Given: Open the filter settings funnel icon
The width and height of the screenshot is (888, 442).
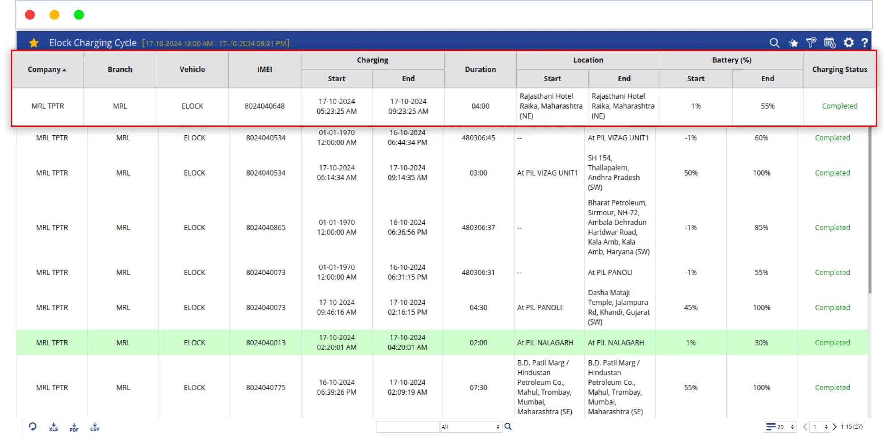Looking at the screenshot, I should pyautogui.click(x=811, y=42).
